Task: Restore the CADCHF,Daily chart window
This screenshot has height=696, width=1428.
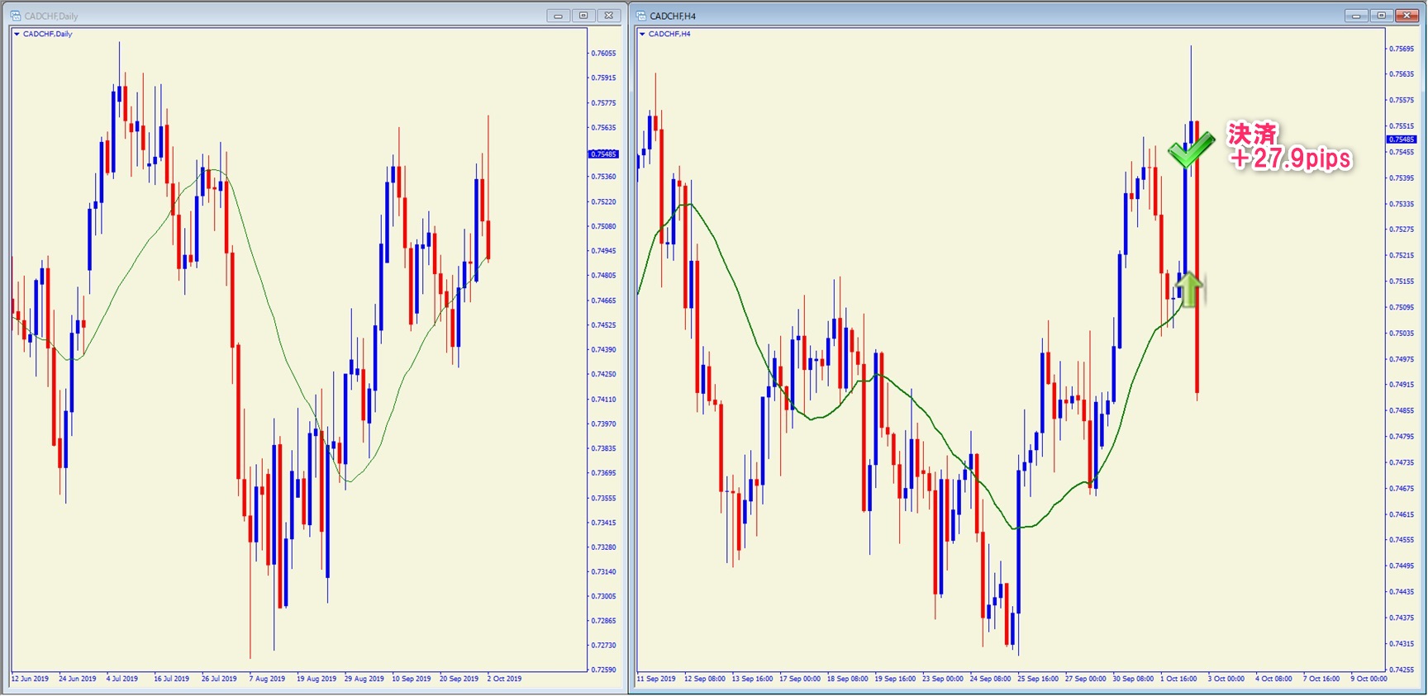Action: point(583,16)
